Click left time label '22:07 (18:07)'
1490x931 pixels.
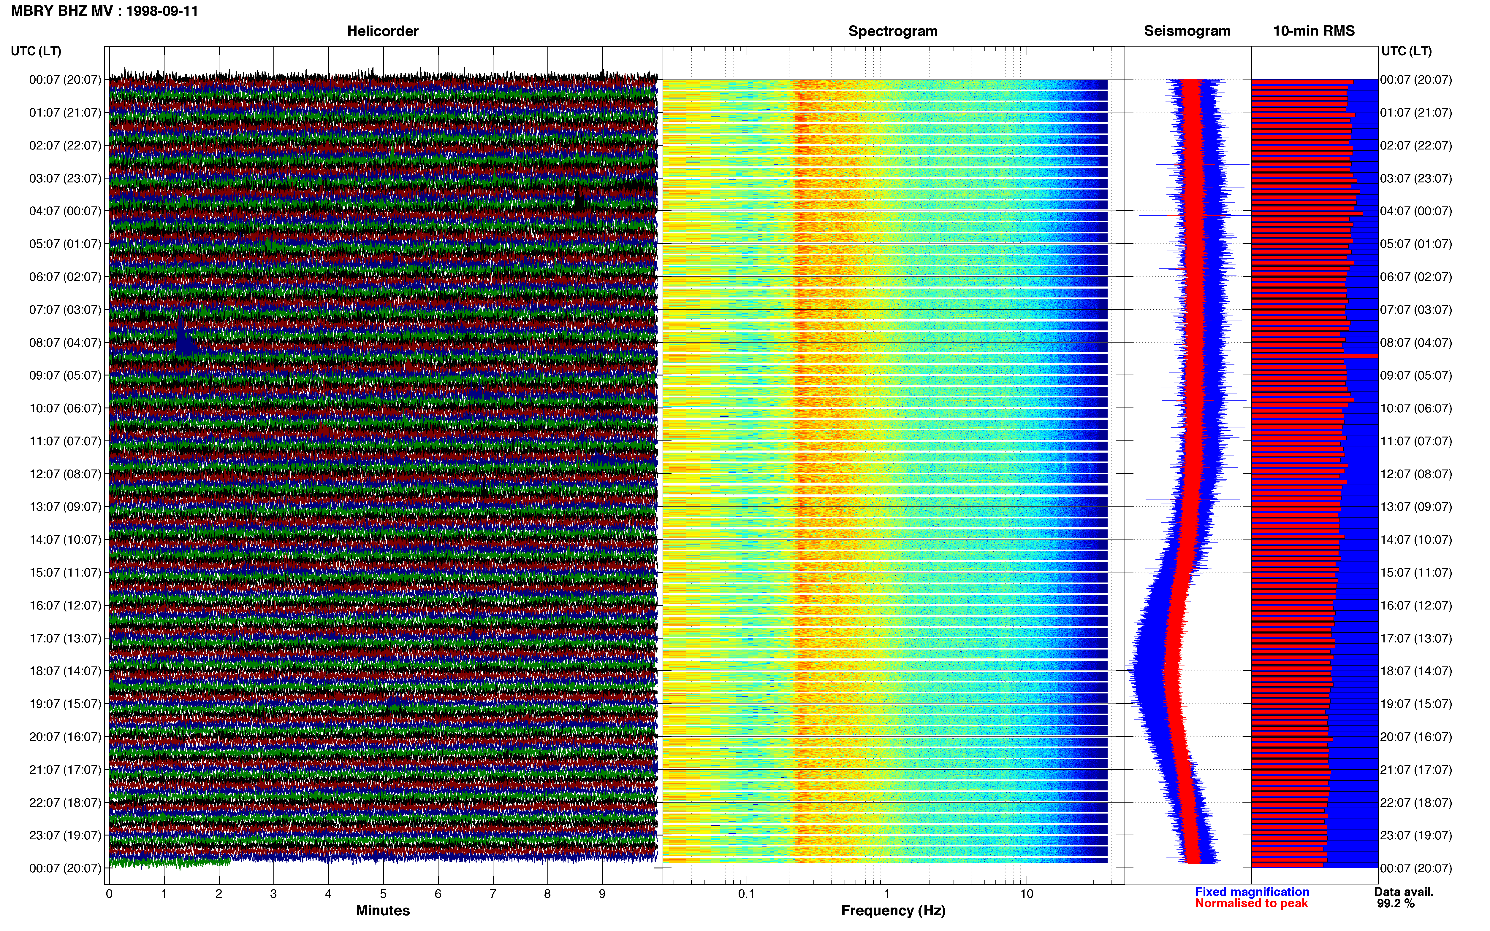[x=65, y=802]
